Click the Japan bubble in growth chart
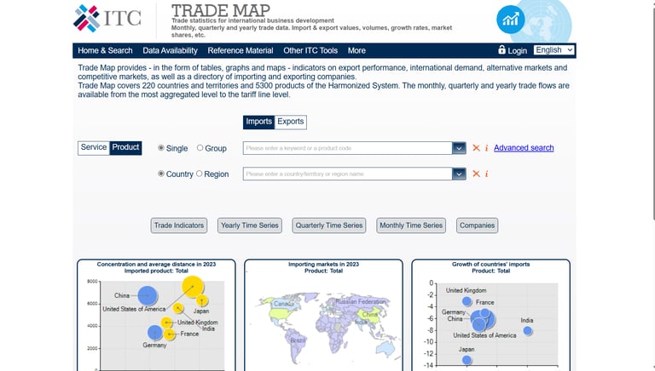This screenshot has height=371, width=655. (467, 360)
